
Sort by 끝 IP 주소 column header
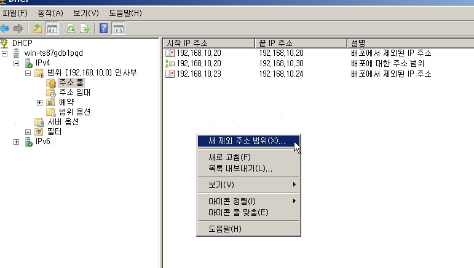[301, 43]
